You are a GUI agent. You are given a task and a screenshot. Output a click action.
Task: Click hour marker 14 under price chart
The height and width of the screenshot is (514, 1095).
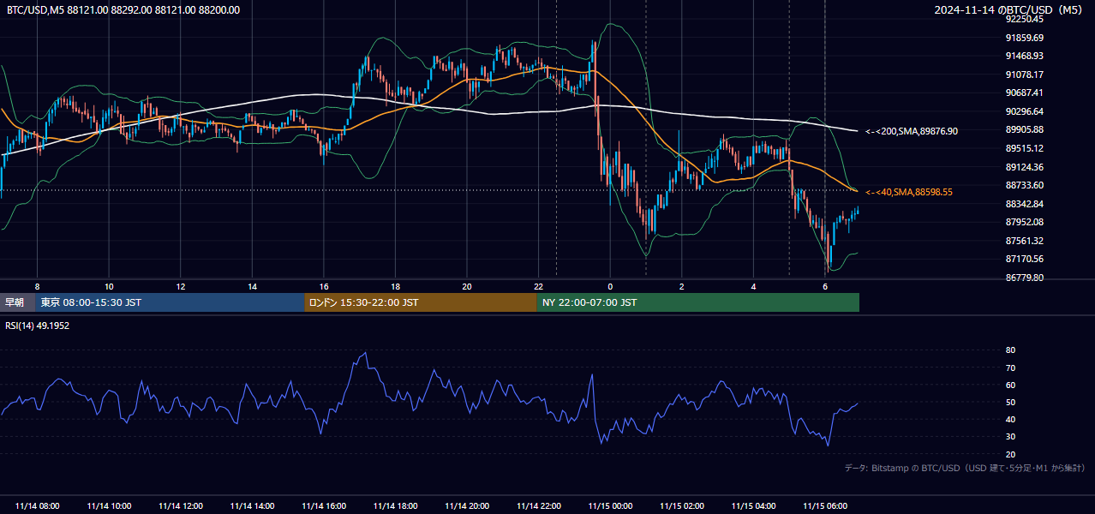click(252, 286)
